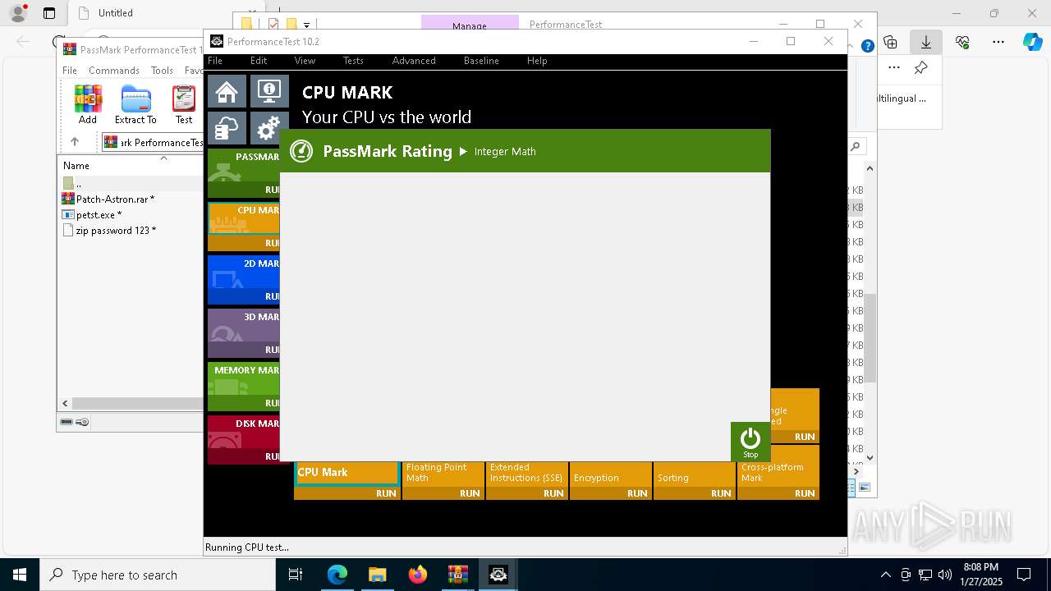Select the 3D MARK sidebar tile
This screenshot has width=1051, height=591.
244,325
